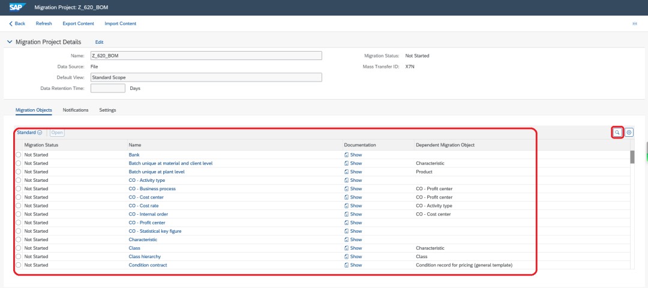Show documentation for CO - Cost center
The width and height of the screenshot is (648, 288).
[x=353, y=197]
